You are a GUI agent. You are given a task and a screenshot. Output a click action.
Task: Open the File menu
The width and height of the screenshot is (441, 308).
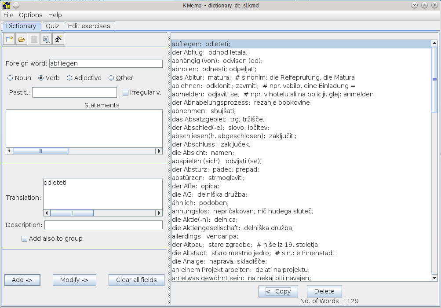8,15
